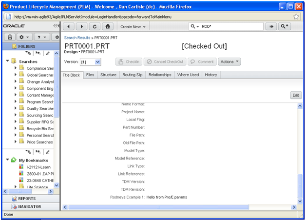Open the Where Used tab
The width and height of the screenshot is (306, 221).
pos(188,75)
